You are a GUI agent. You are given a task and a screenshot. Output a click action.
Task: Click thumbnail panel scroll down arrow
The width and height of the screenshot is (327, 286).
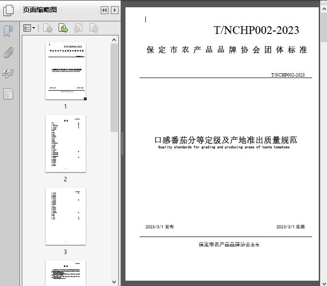114,282
